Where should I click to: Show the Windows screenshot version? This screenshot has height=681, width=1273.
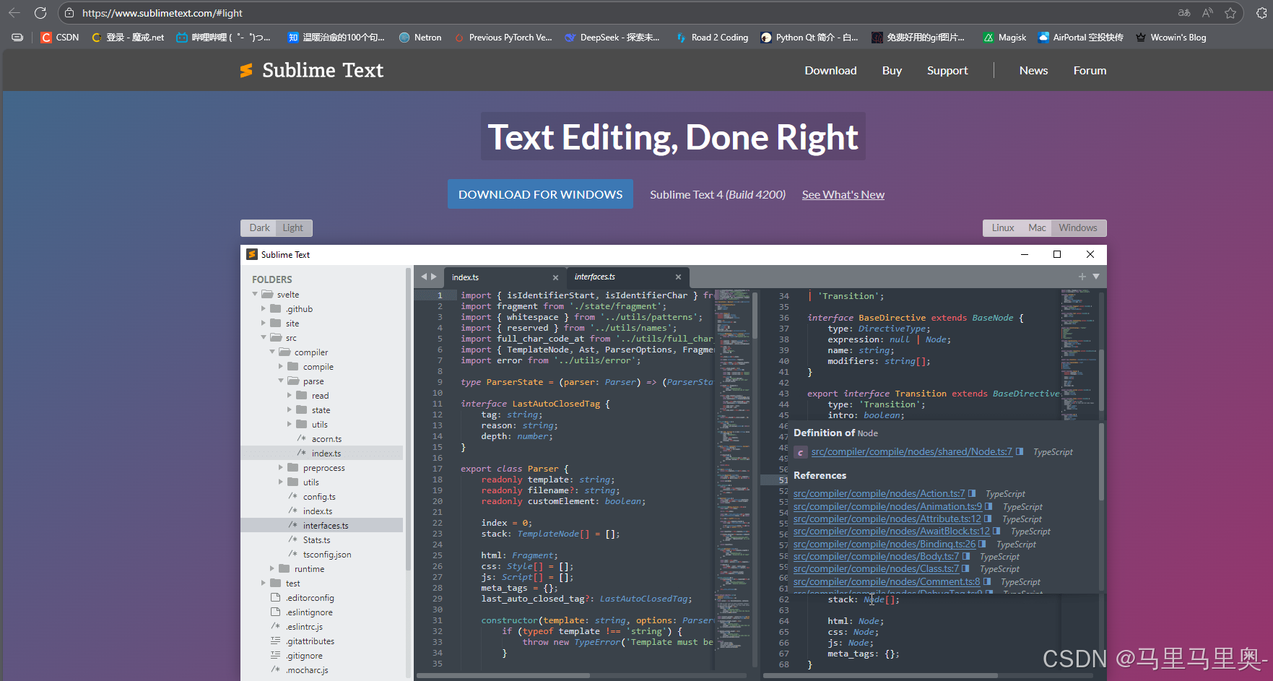coord(1078,227)
